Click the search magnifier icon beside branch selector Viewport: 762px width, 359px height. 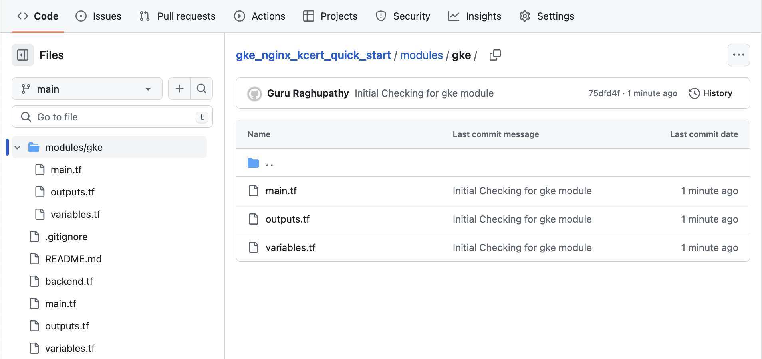click(x=202, y=89)
